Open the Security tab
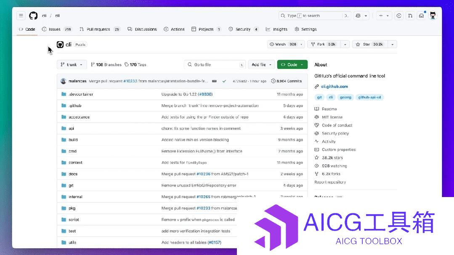The width and height of the screenshot is (454, 255). (244, 29)
